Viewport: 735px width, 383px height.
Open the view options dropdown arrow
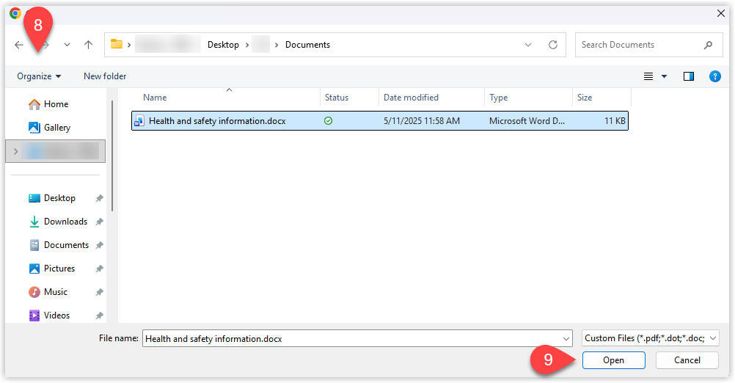pyautogui.click(x=665, y=76)
